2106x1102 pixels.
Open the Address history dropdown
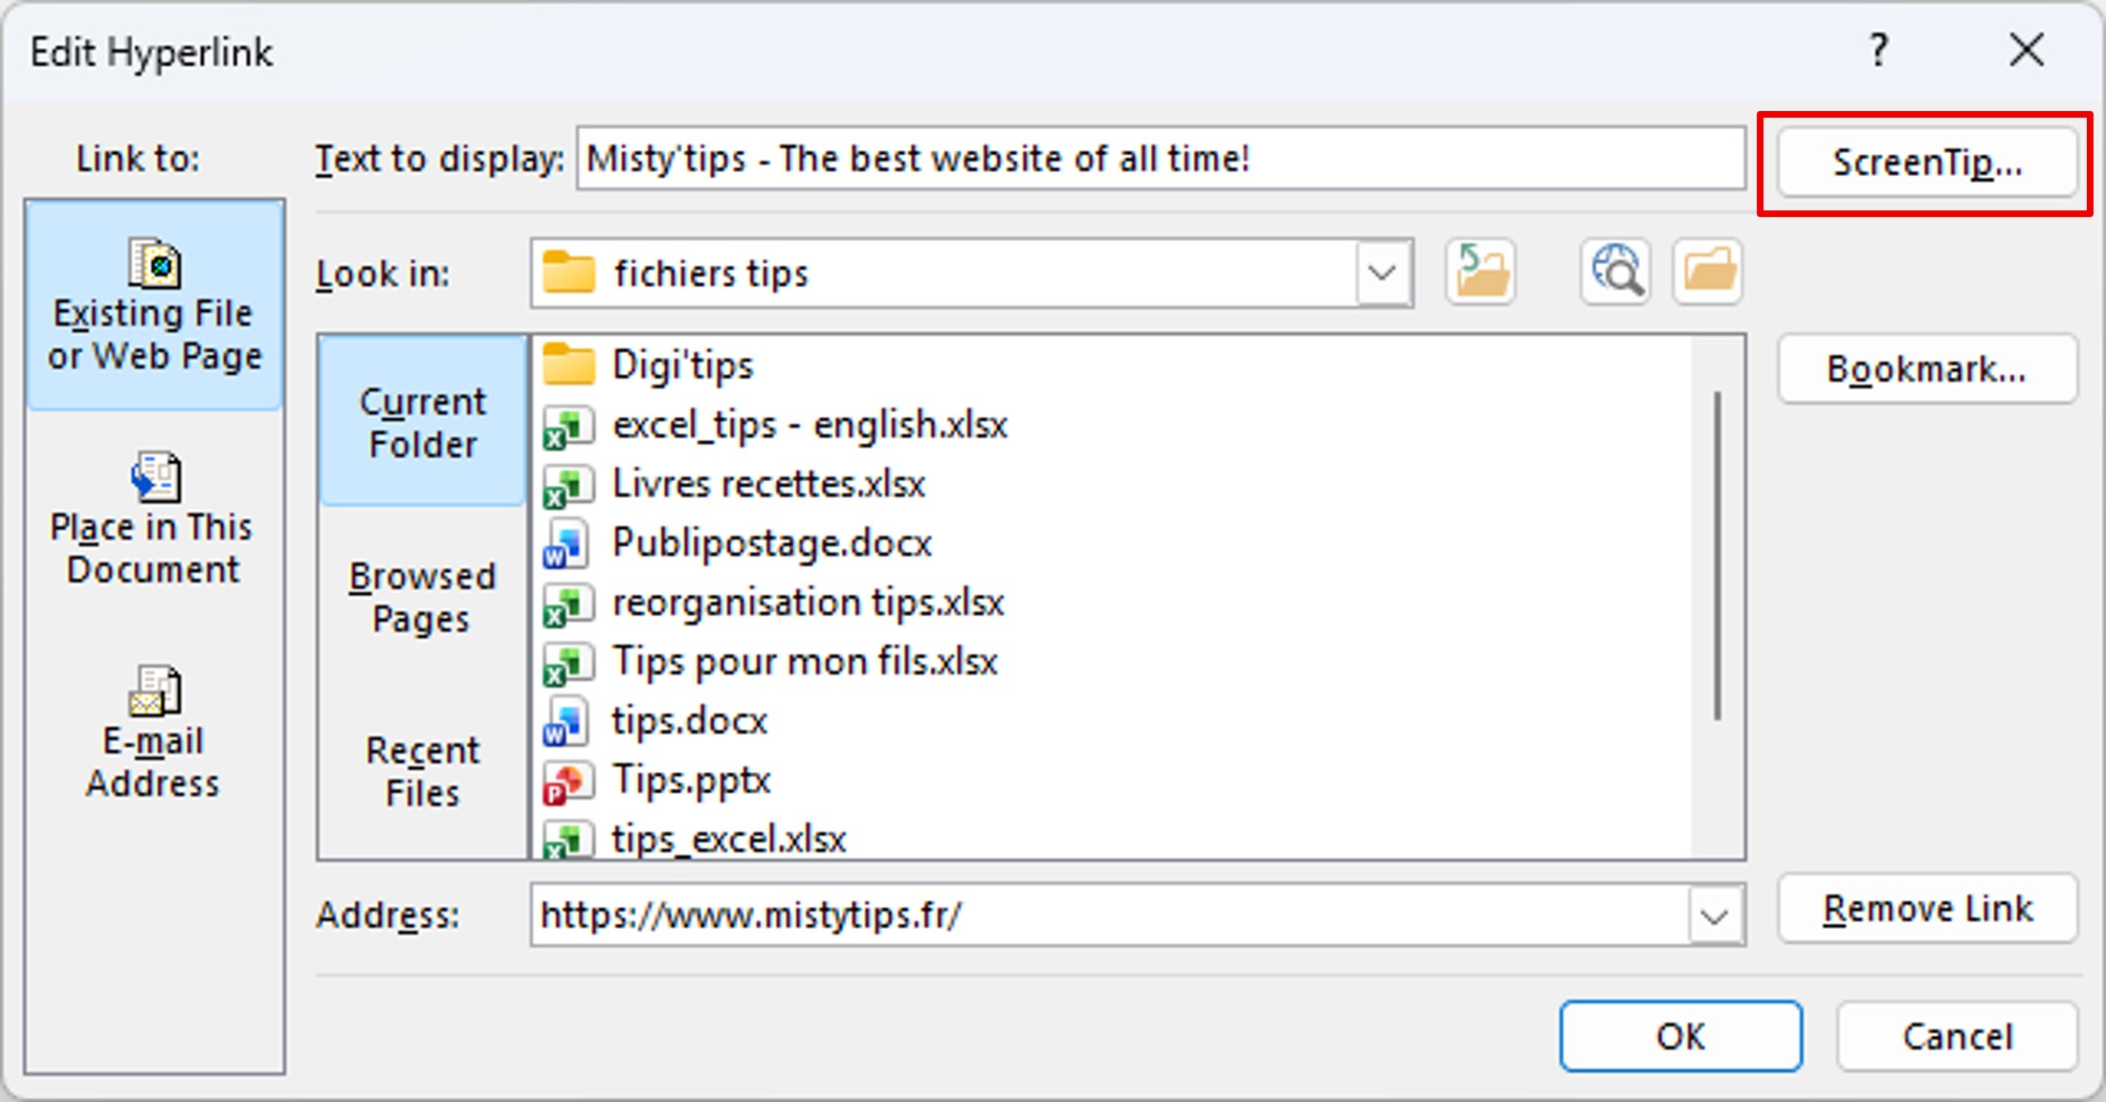(1716, 915)
